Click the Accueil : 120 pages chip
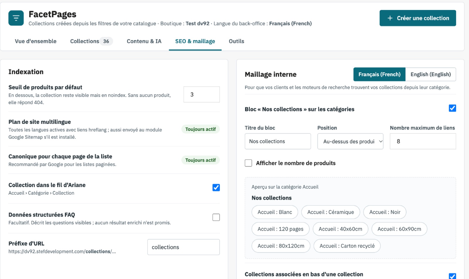The image size is (469, 279). pyautogui.click(x=281, y=229)
